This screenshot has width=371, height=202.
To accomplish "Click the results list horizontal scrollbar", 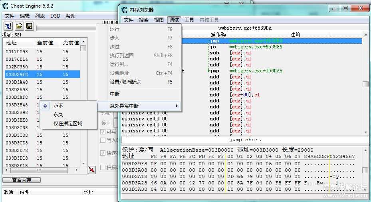I will click(x=42, y=170).
